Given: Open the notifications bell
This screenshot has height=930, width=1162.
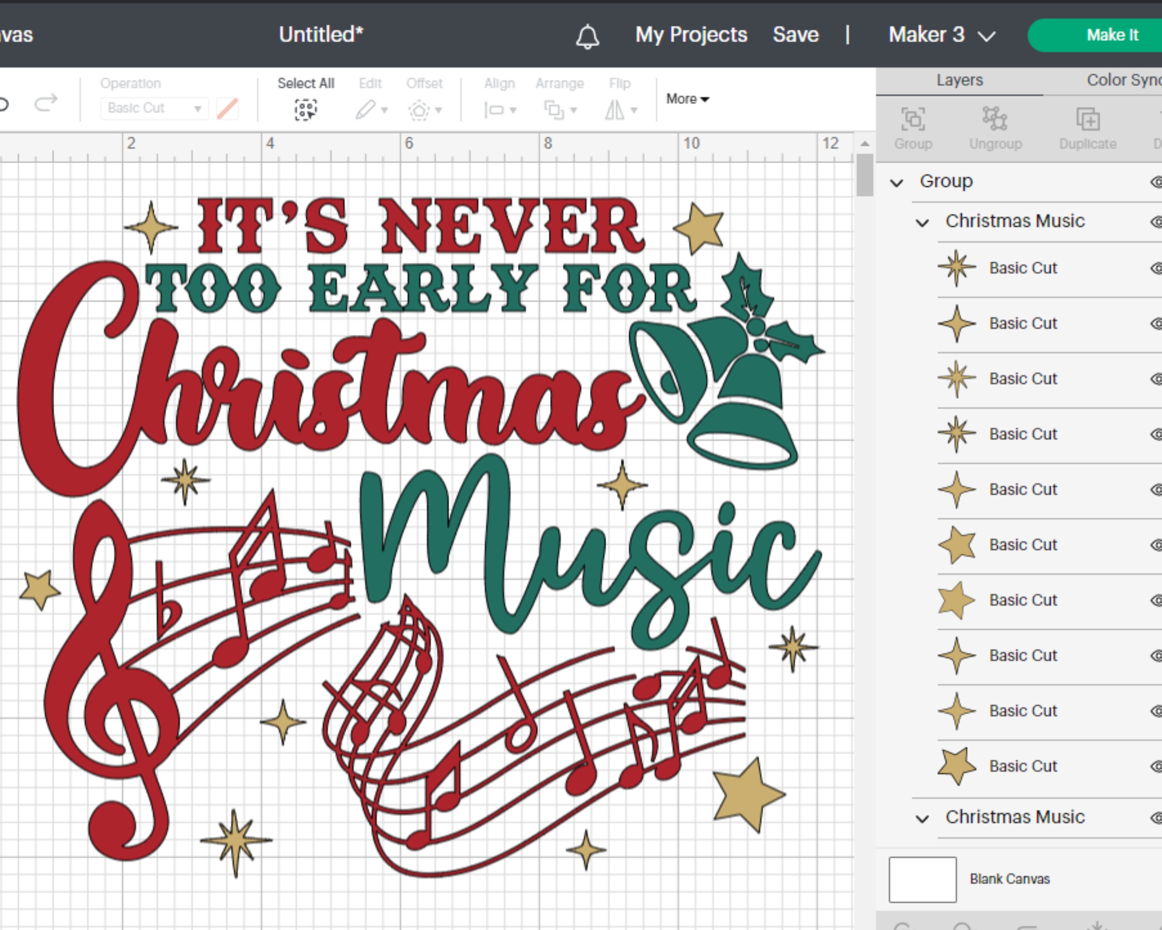Looking at the screenshot, I should pyautogui.click(x=588, y=36).
